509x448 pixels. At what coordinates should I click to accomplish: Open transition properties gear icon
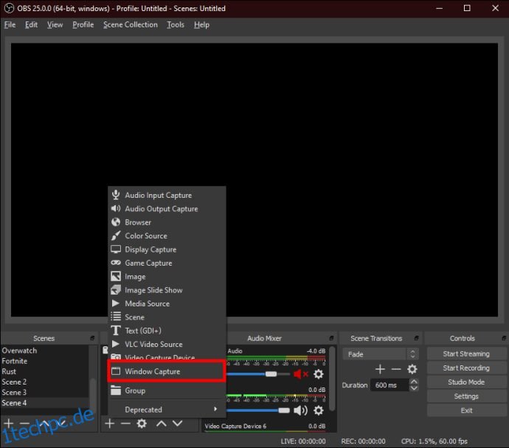pos(412,369)
